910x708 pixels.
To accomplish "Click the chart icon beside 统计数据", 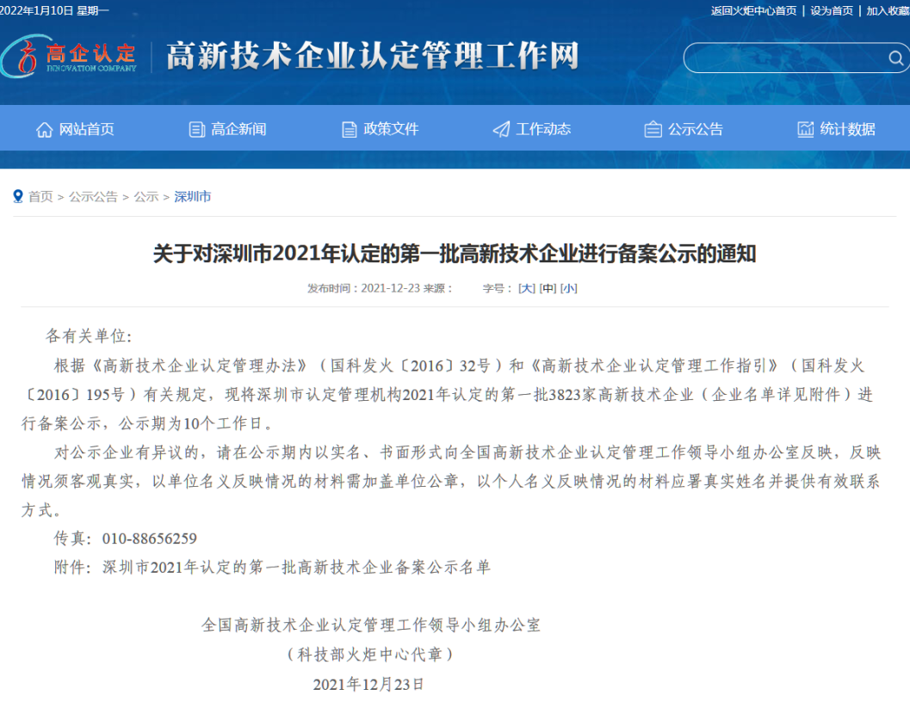I will click(x=806, y=129).
